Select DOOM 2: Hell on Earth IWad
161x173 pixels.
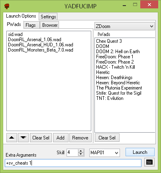[x=118, y=52]
